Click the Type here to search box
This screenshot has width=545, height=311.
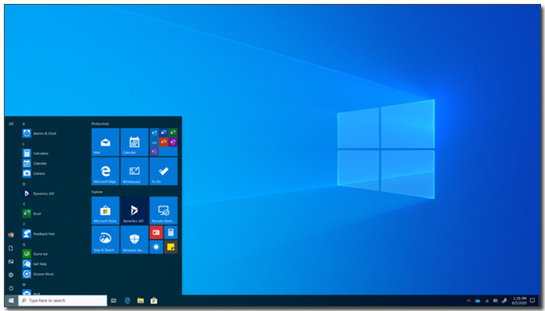(62, 301)
